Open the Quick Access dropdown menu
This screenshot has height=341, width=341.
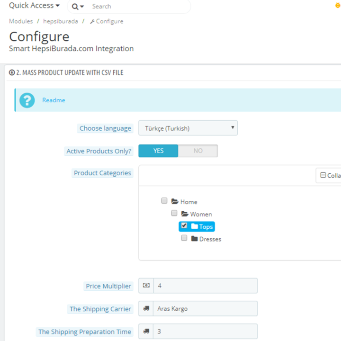35,5
